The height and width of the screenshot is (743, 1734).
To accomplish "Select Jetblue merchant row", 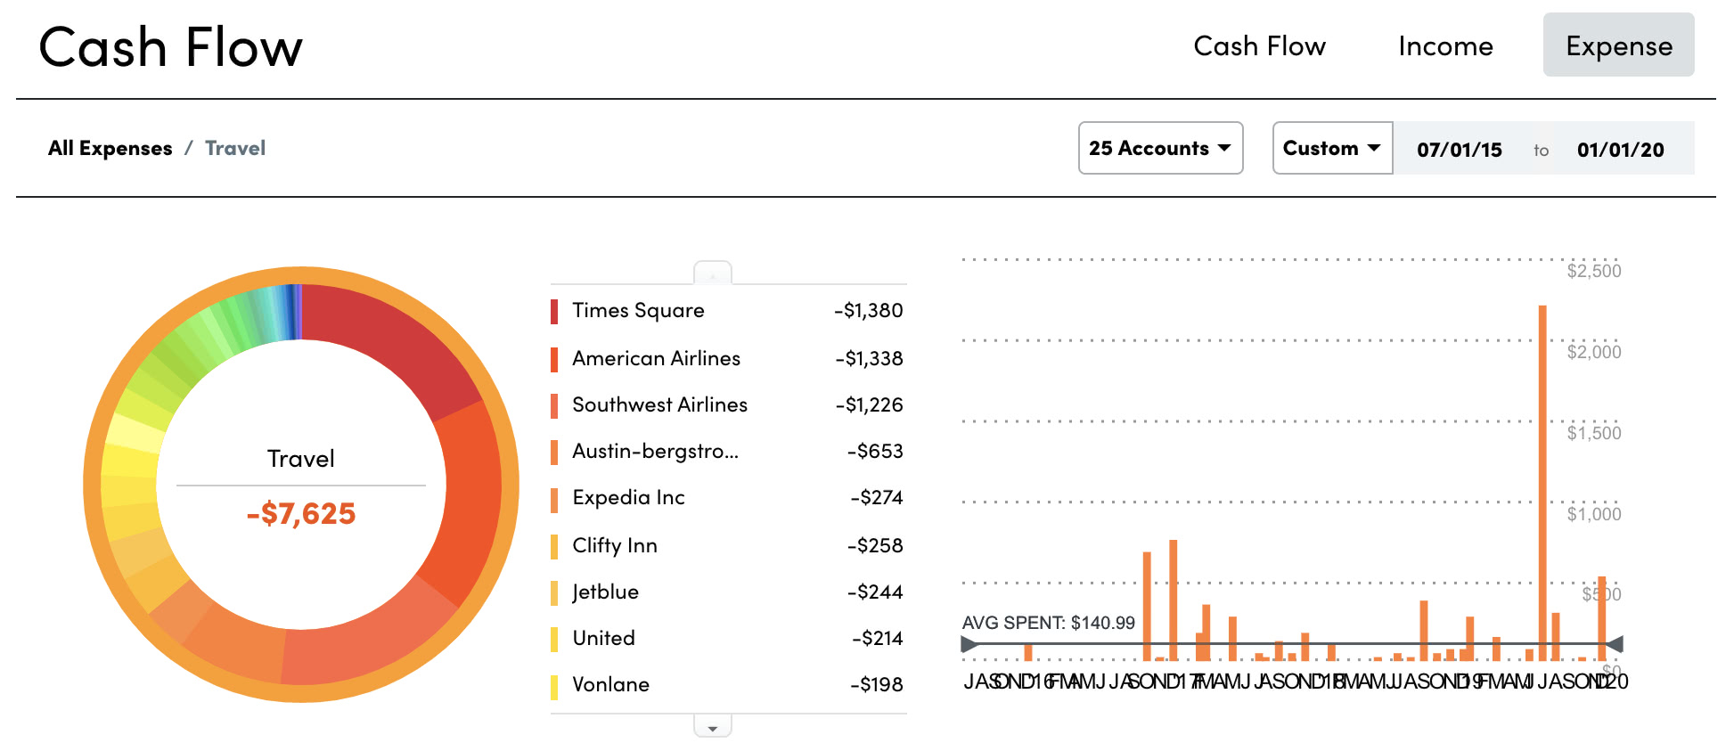I will pyautogui.click(x=728, y=592).
